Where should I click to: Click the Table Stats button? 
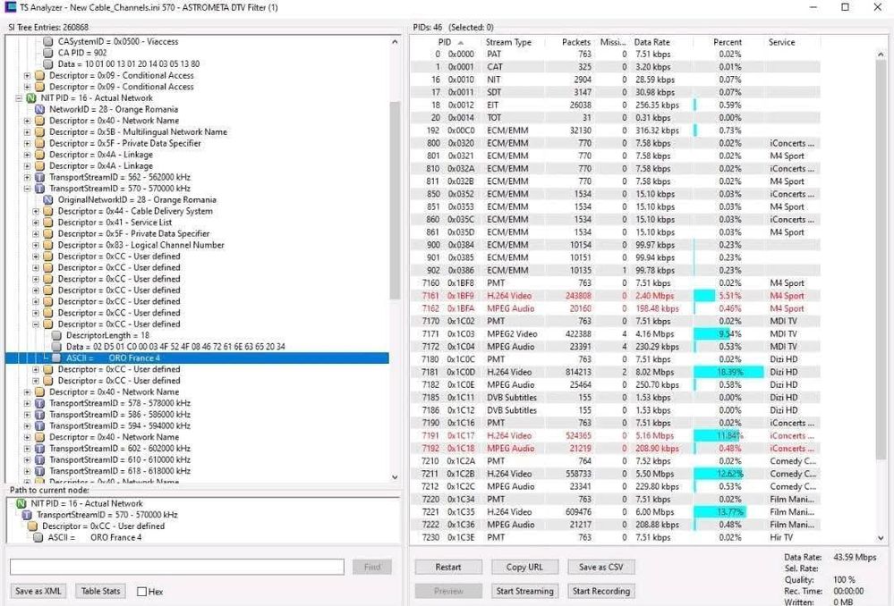(x=100, y=591)
